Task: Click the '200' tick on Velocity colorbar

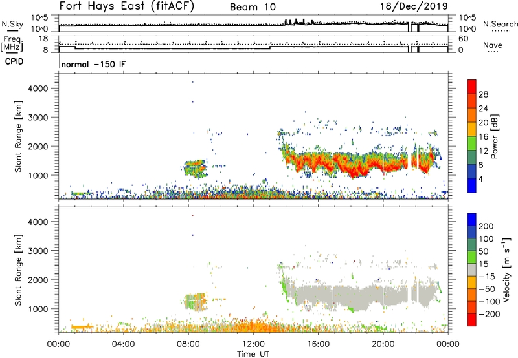Action: (486, 226)
